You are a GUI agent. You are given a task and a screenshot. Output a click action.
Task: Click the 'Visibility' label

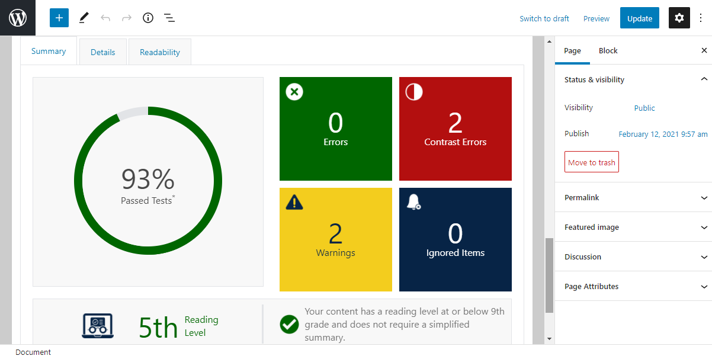579,108
